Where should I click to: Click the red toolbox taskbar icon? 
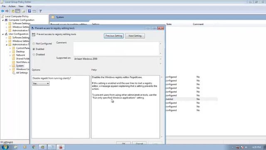pos(61,147)
